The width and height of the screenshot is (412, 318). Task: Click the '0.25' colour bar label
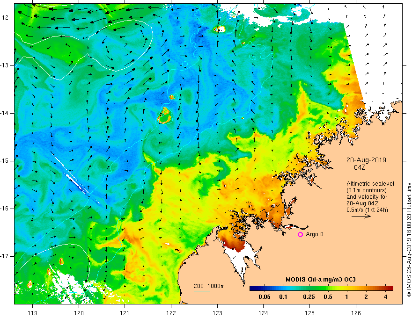click(x=309, y=297)
